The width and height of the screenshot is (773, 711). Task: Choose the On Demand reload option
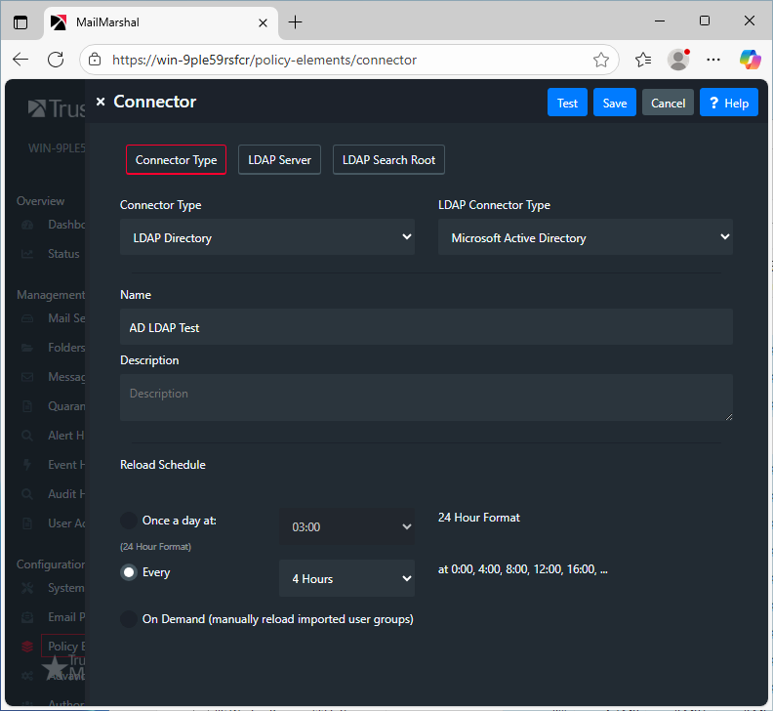click(x=129, y=619)
